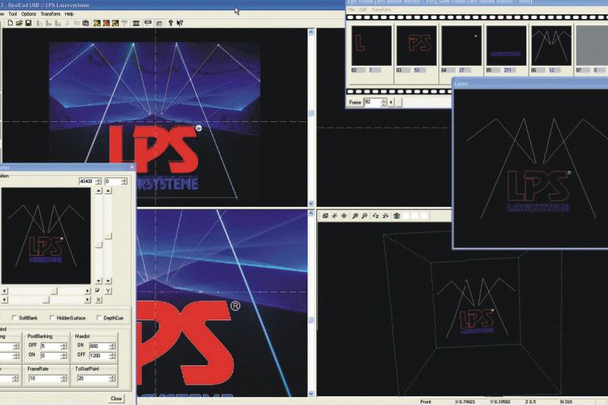The width and height of the screenshot is (608, 405).
Task: Click the up scroll arrow of the top-left viewport
Action: coord(311,32)
